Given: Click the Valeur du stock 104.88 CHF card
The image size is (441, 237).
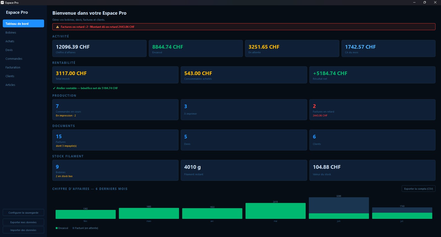Looking at the screenshot, I should (x=372, y=170).
